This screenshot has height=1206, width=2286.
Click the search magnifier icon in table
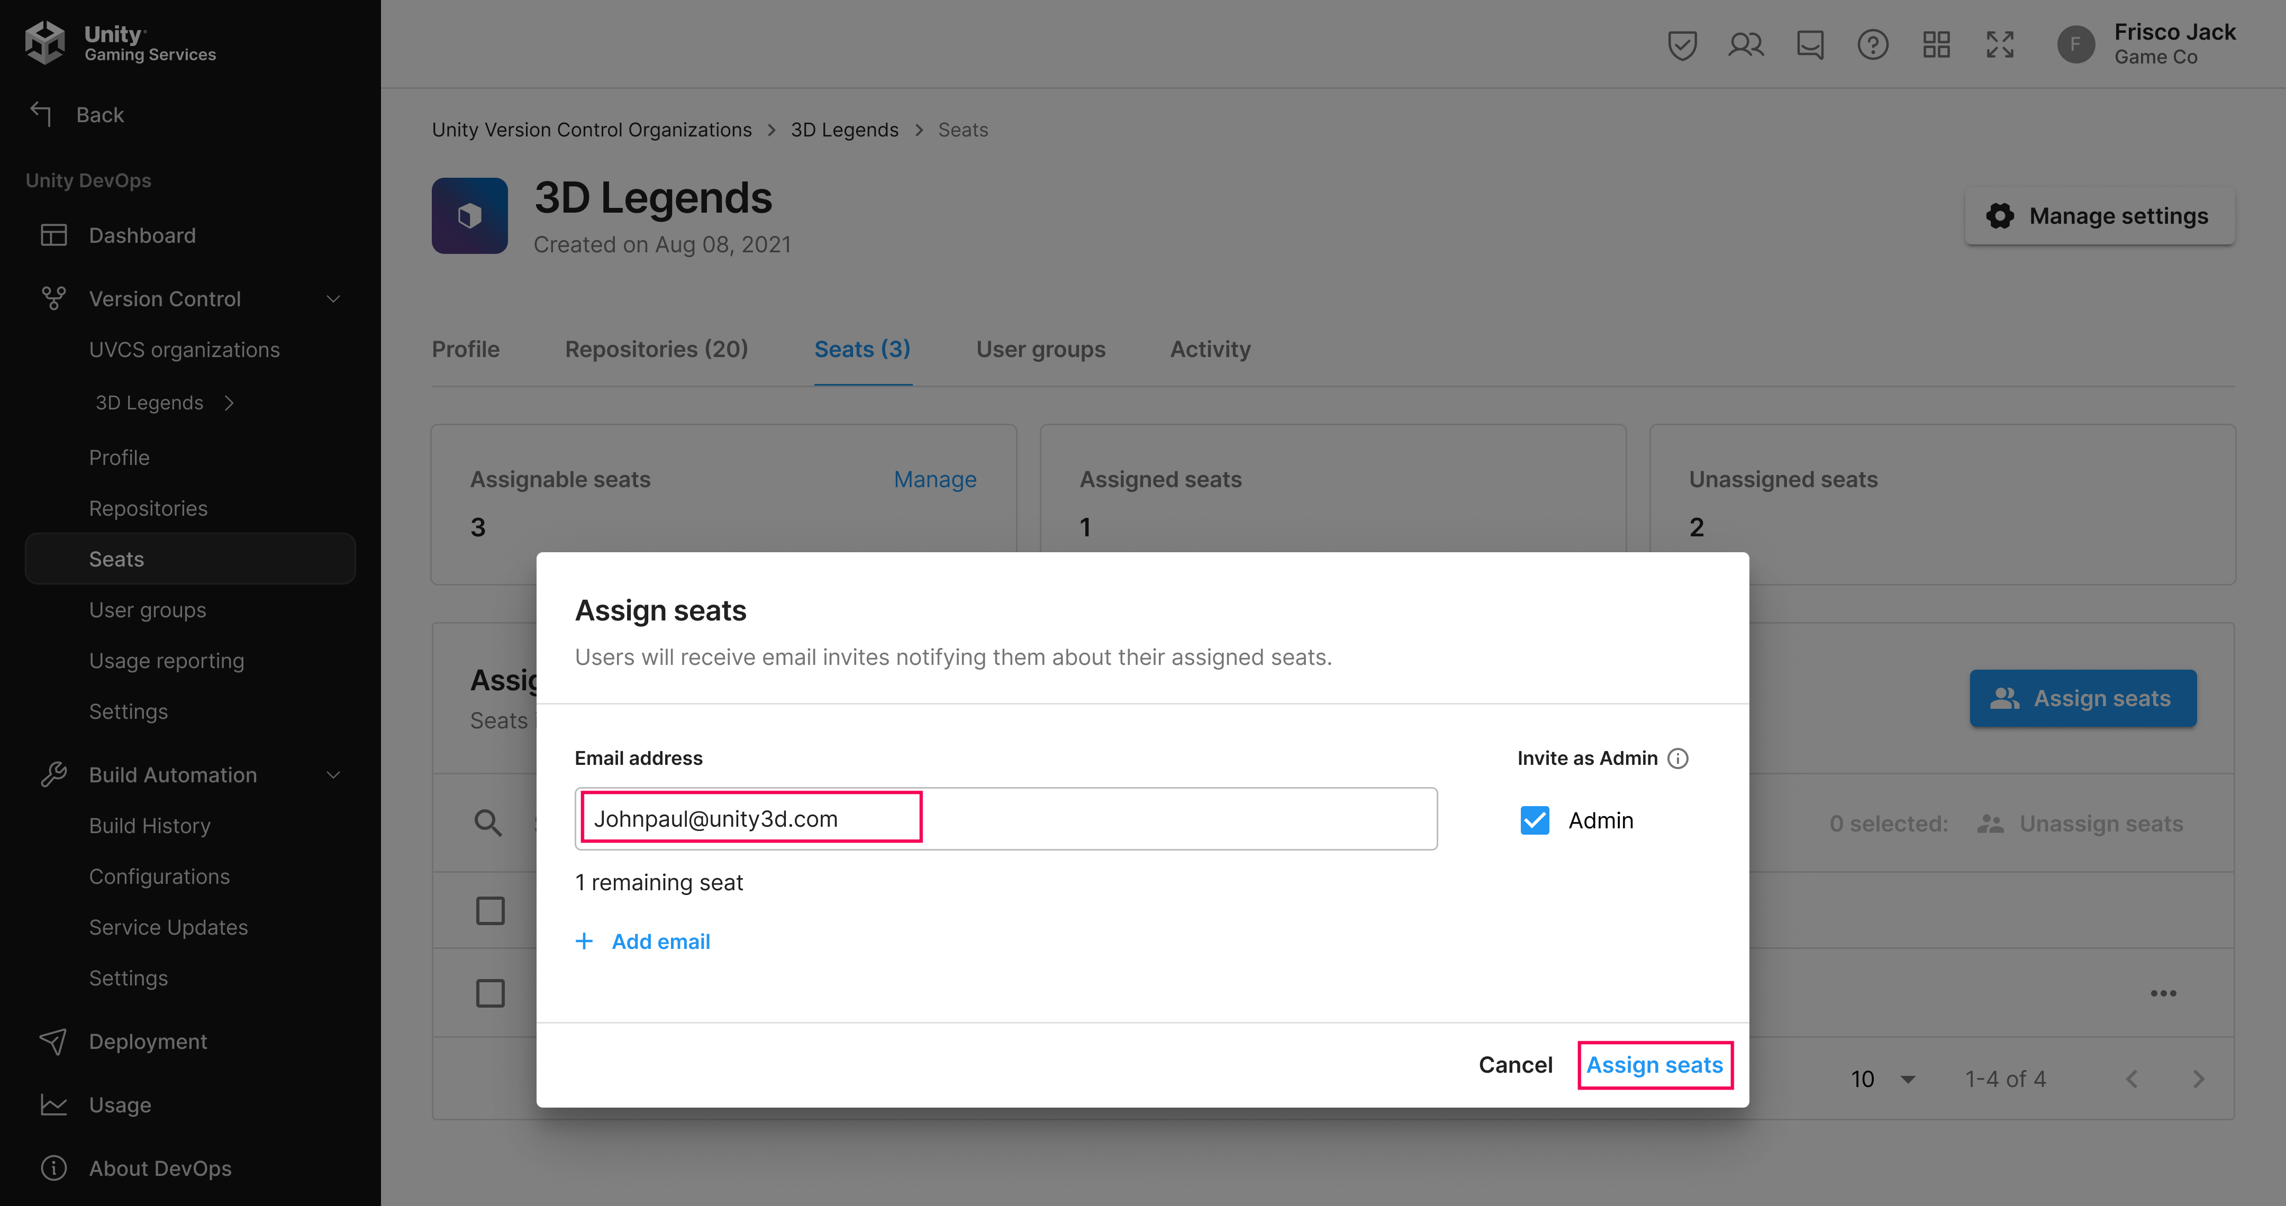488,823
